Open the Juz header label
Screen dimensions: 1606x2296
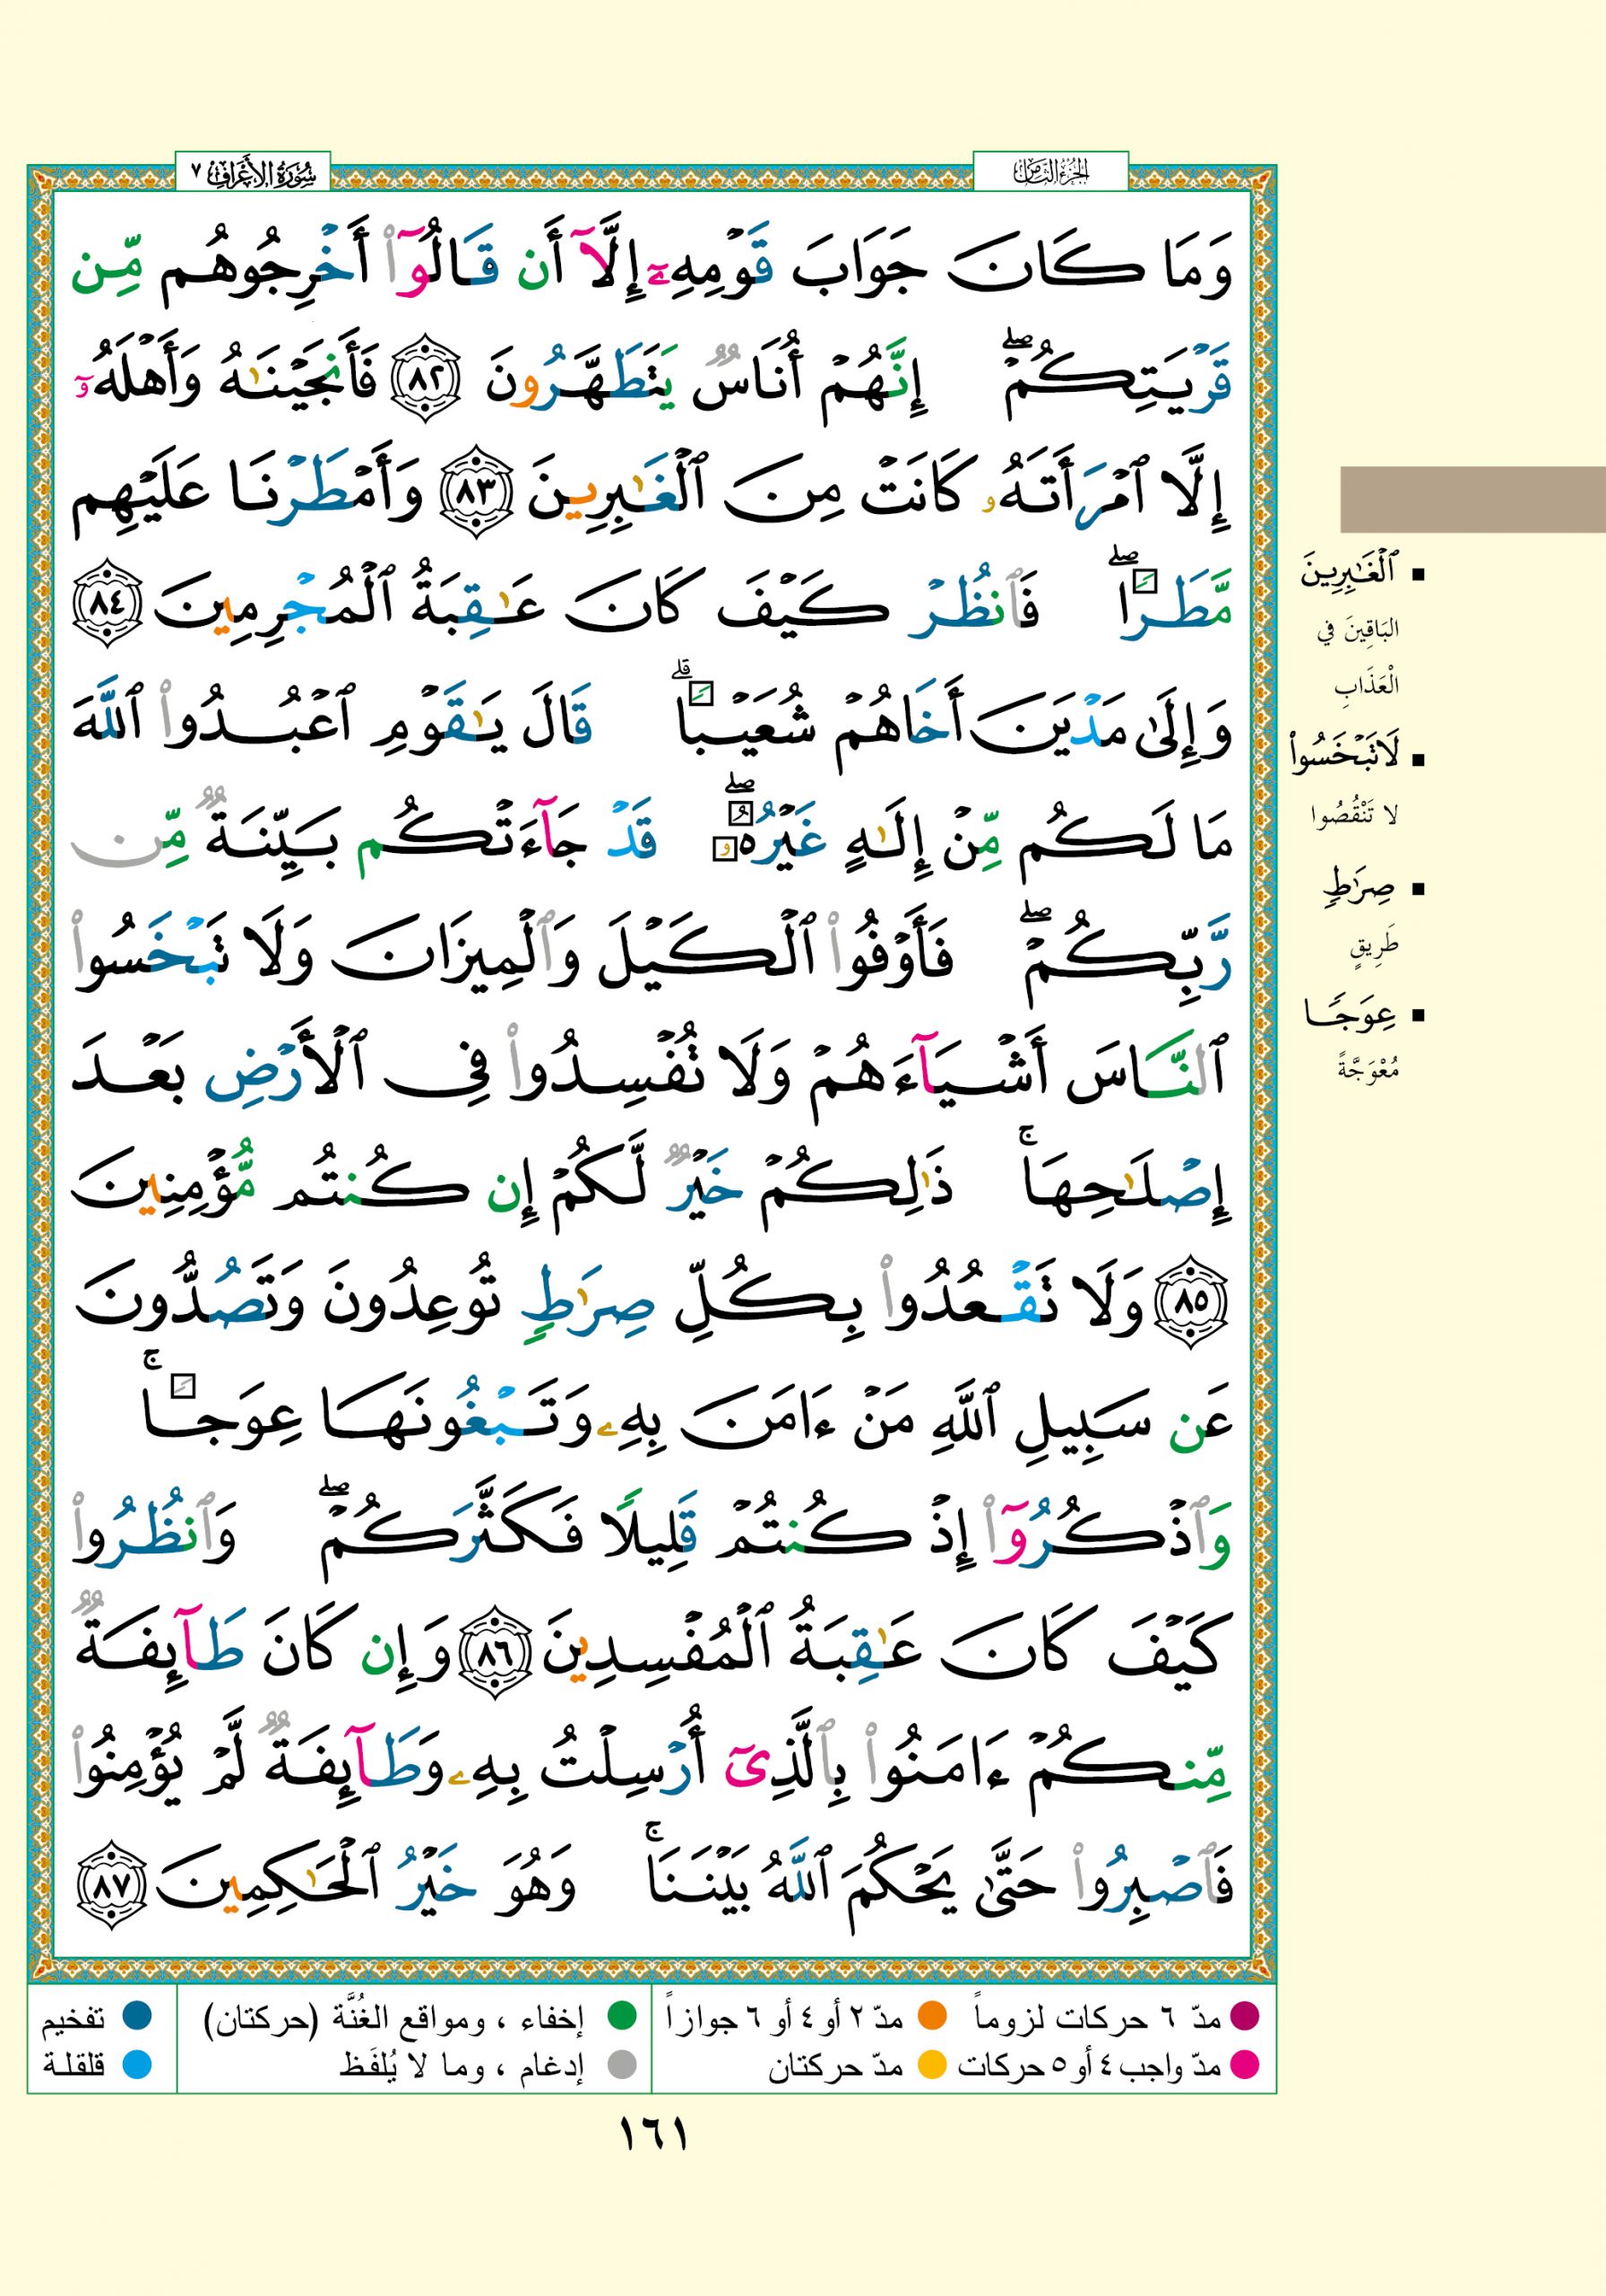pyautogui.click(x=1050, y=173)
